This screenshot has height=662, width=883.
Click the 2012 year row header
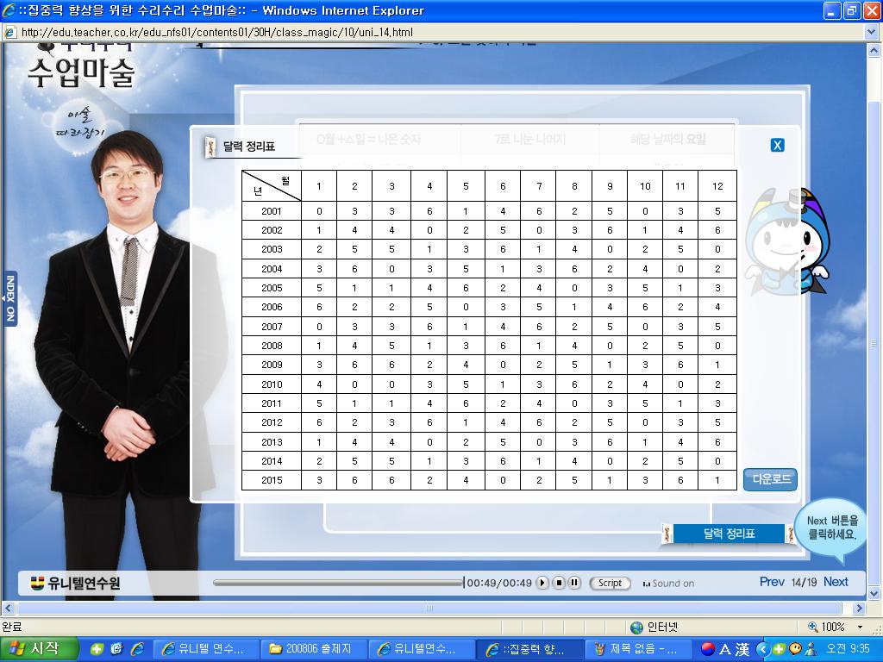(x=272, y=422)
